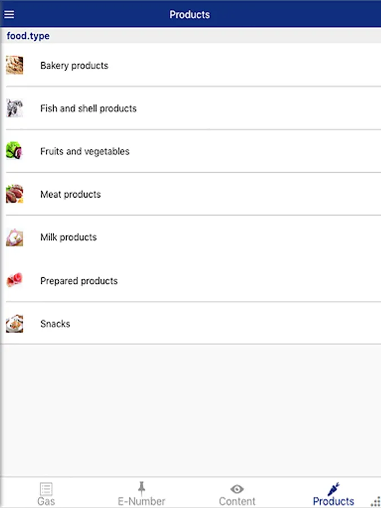
Task: Switch to the Gas tab
Action: coord(46,501)
